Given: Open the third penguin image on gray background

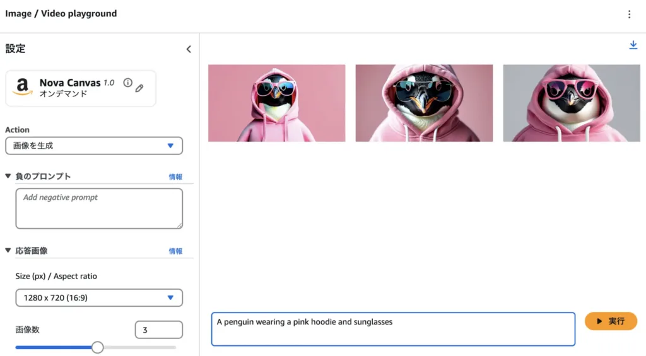Looking at the screenshot, I should [572, 103].
